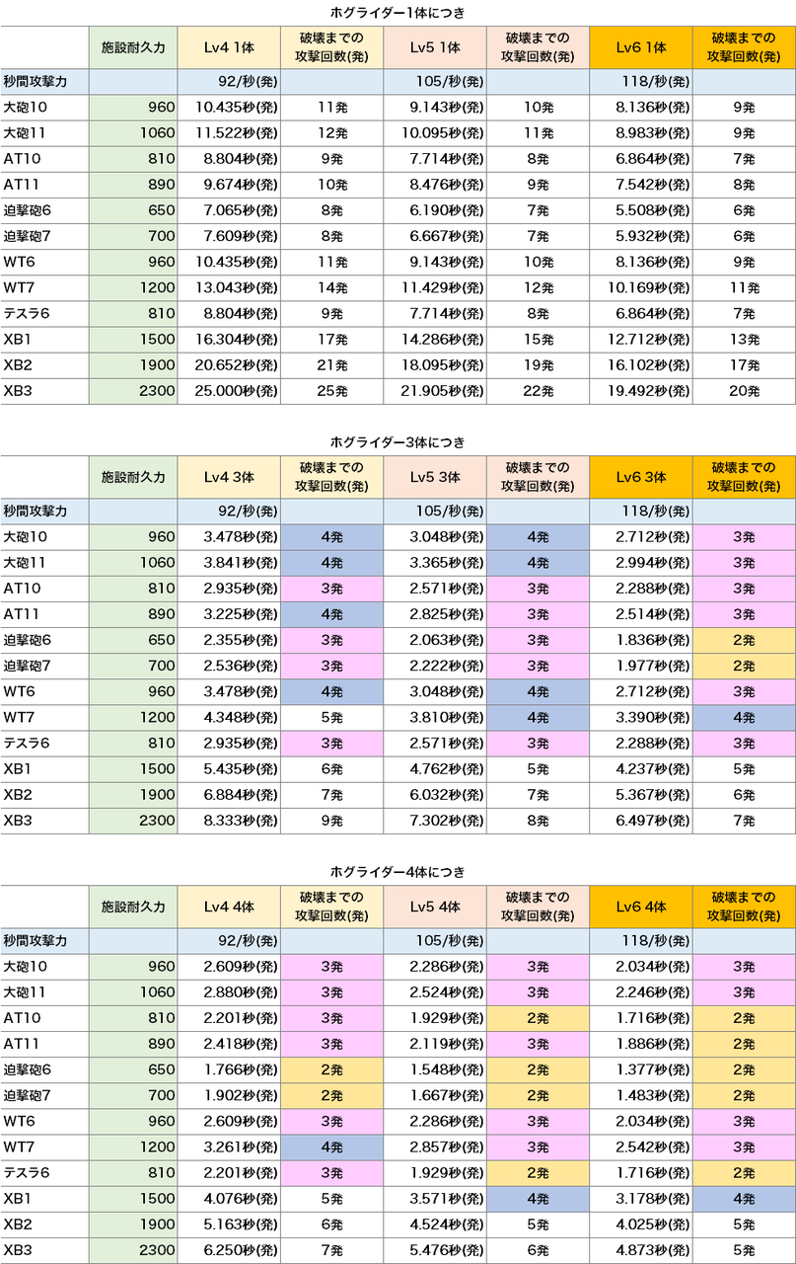Click the 'Lv5 1体' header cell
The width and height of the screenshot is (796, 1264).
click(x=435, y=47)
